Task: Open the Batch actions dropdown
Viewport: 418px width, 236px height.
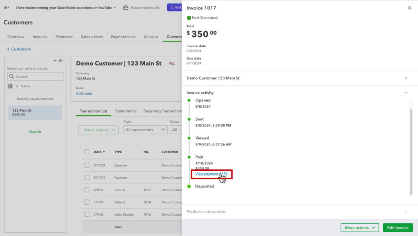Action: point(98,130)
